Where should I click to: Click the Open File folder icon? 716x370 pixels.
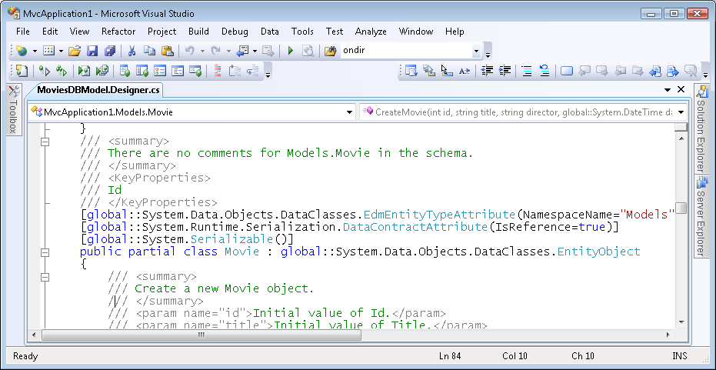(75, 52)
